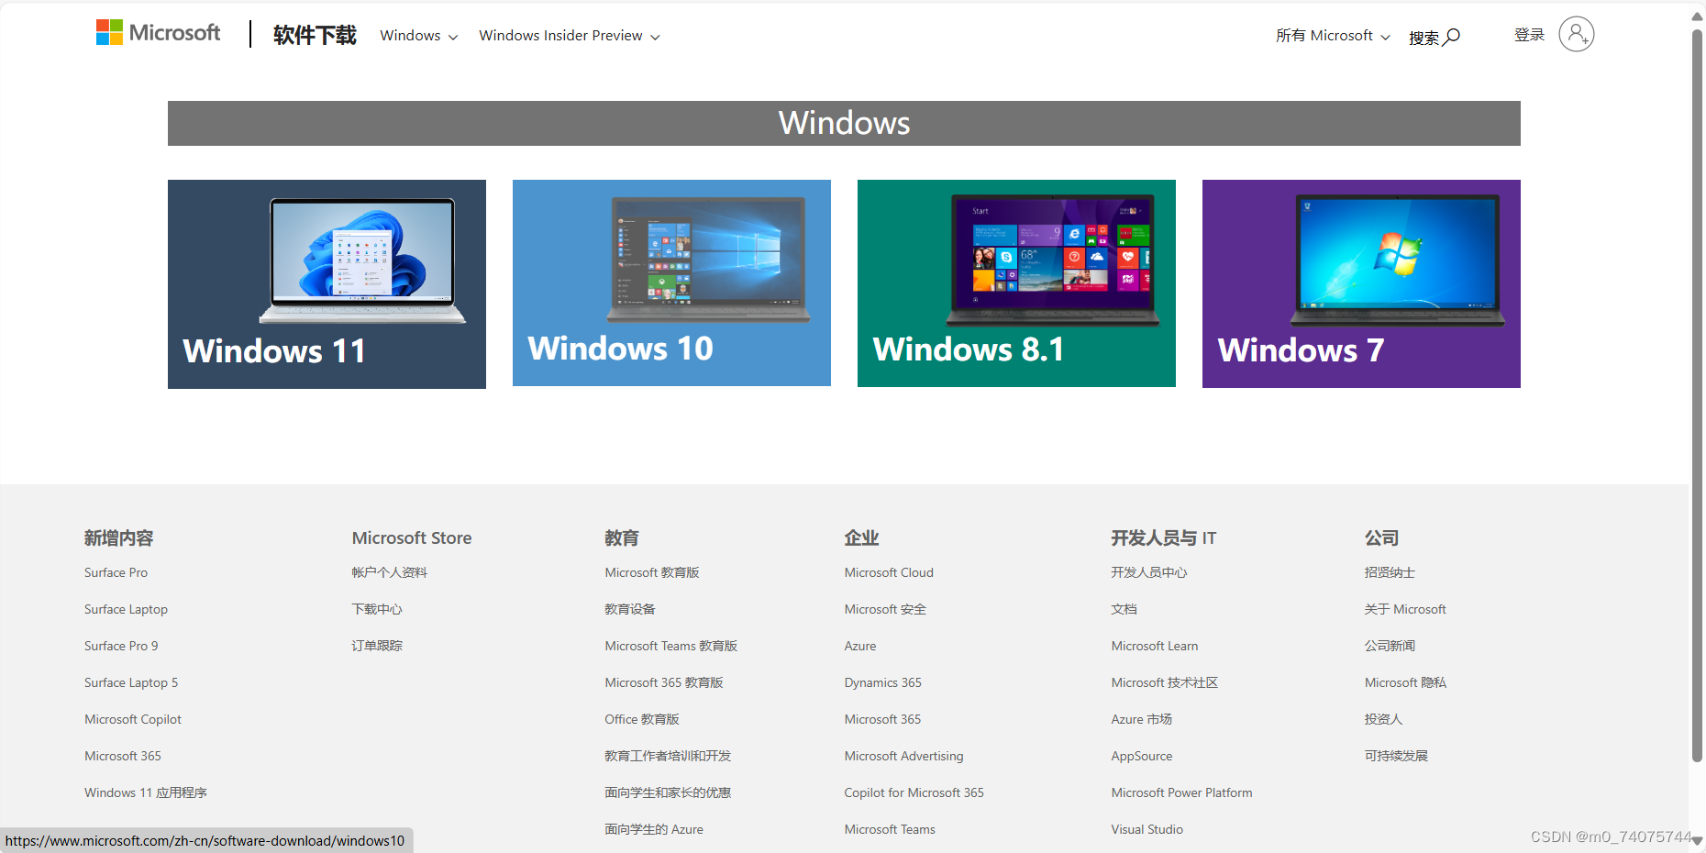Open Microsoft 安全 link
1706x853 pixels.
coord(885,609)
